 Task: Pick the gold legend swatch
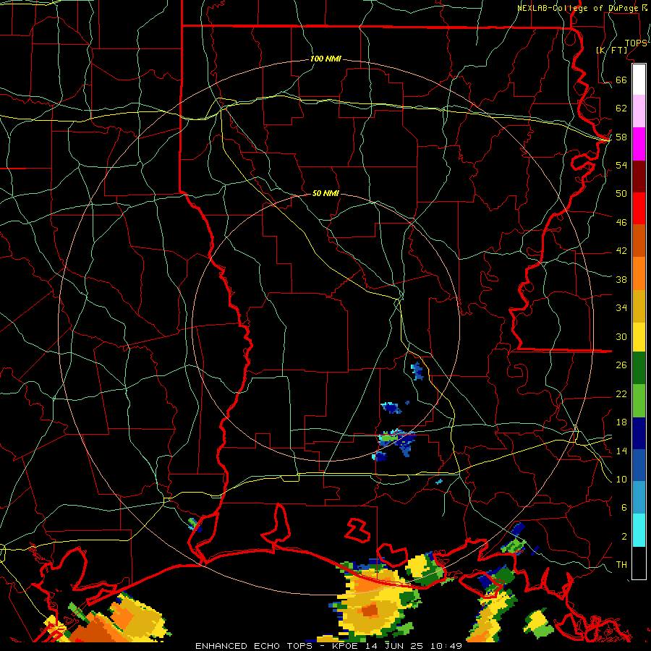(639, 306)
